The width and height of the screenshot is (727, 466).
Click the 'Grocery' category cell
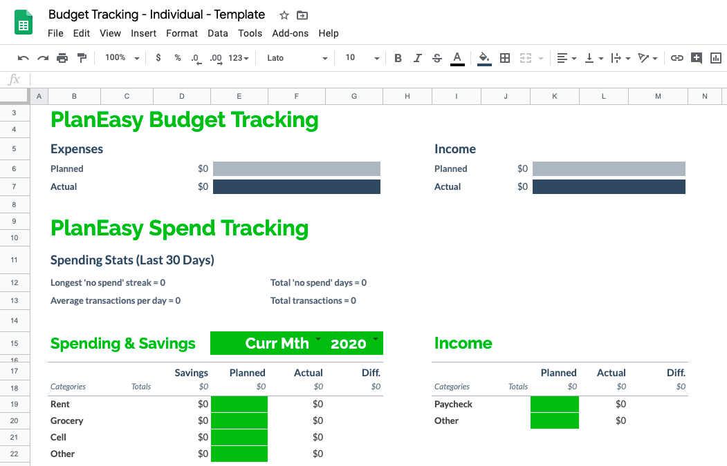[67, 420]
